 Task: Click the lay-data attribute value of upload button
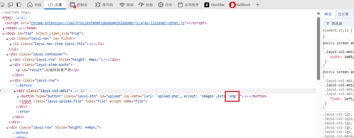coord(192,96)
